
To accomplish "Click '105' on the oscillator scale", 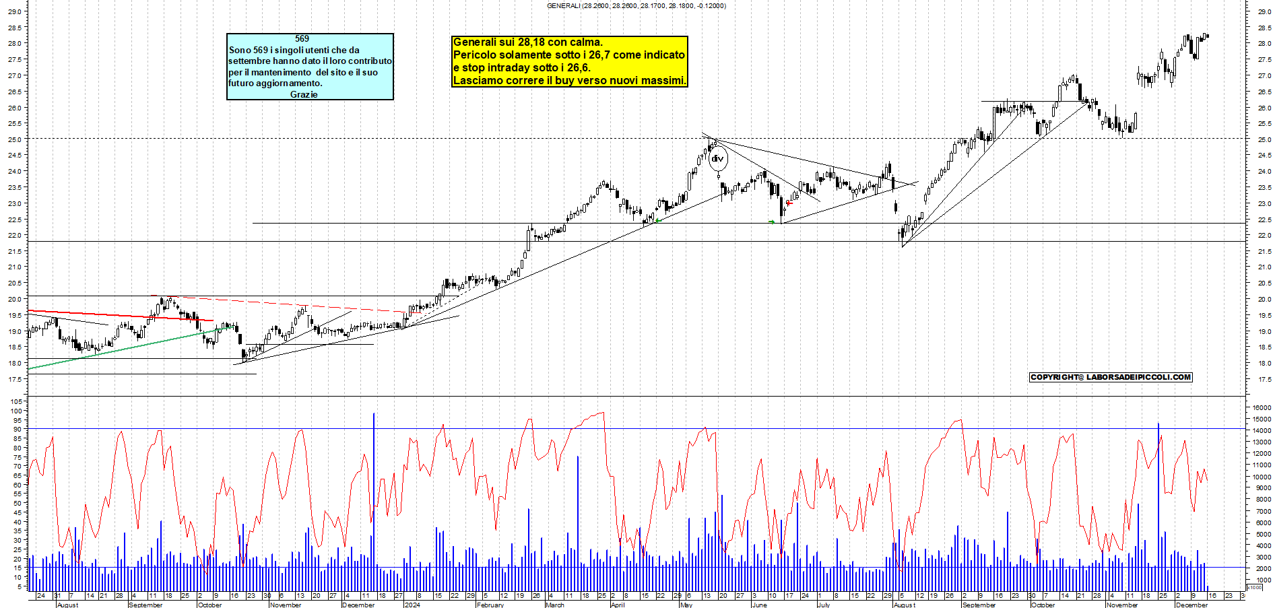I will (x=16, y=401).
